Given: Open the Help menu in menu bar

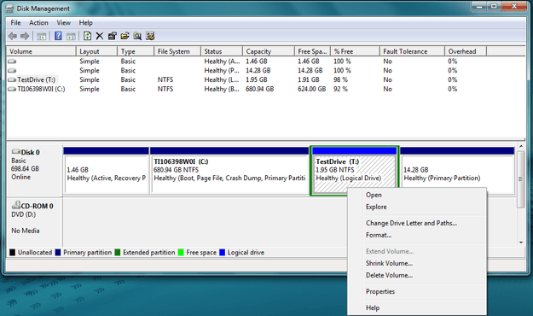Looking at the screenshot, I should point(85,23).
